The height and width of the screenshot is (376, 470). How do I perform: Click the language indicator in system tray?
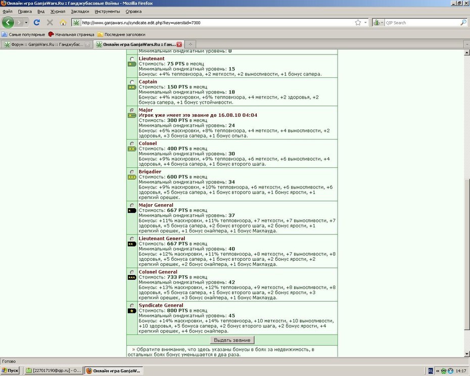pos(431,371)
